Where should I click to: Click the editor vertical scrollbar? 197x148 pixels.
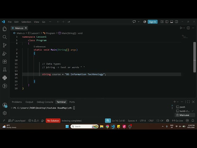[195, 57]
